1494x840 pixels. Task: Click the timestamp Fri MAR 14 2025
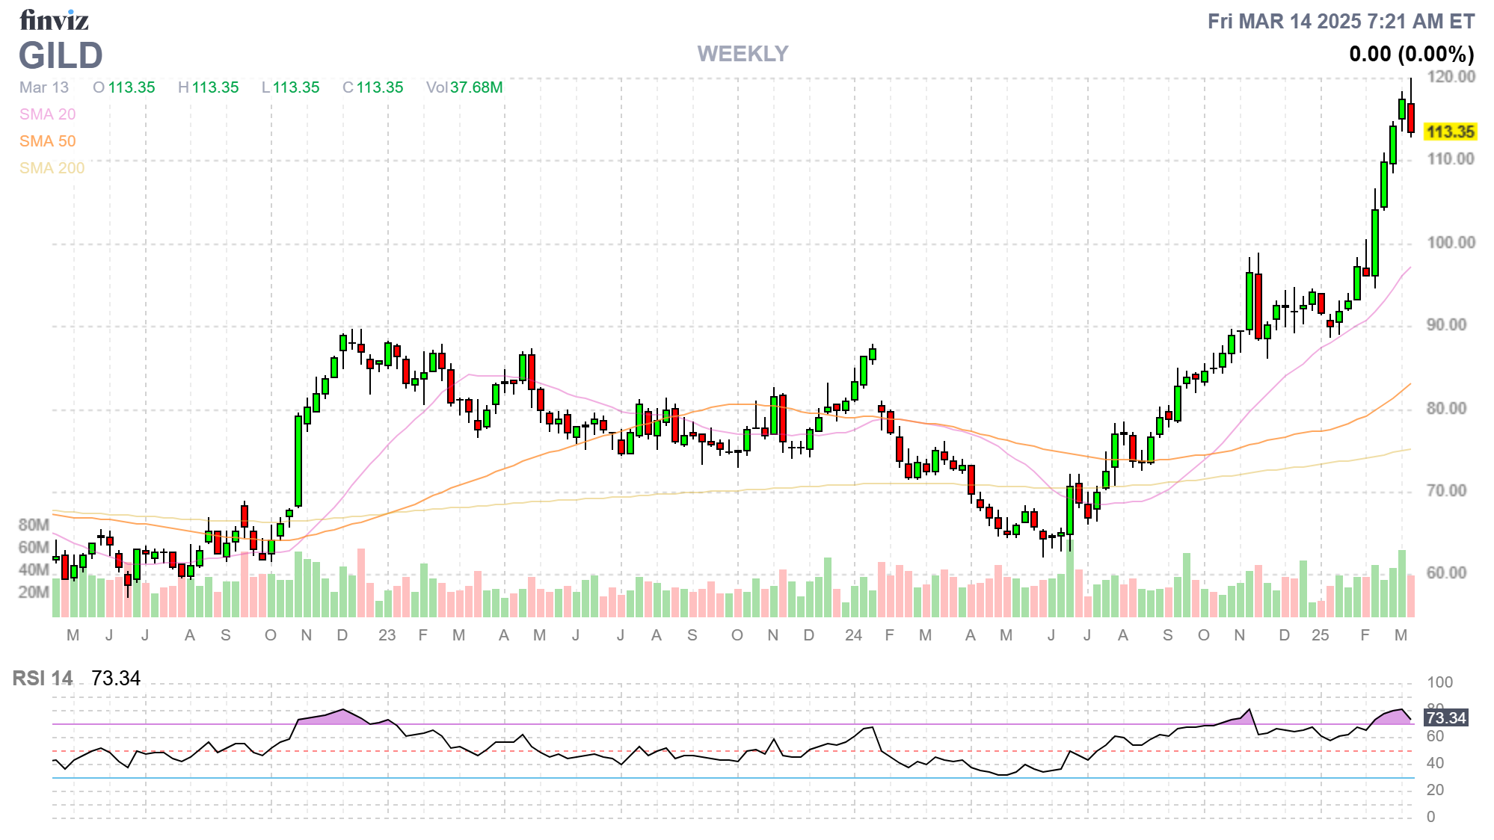tap(1341, 22)
